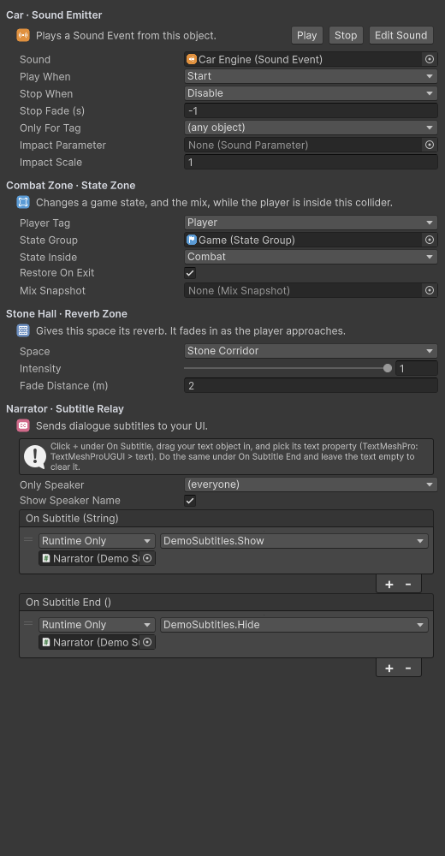Click the Reverb Zone component icon
Viewport: 445px width, 856px height.
coord(23,330)
